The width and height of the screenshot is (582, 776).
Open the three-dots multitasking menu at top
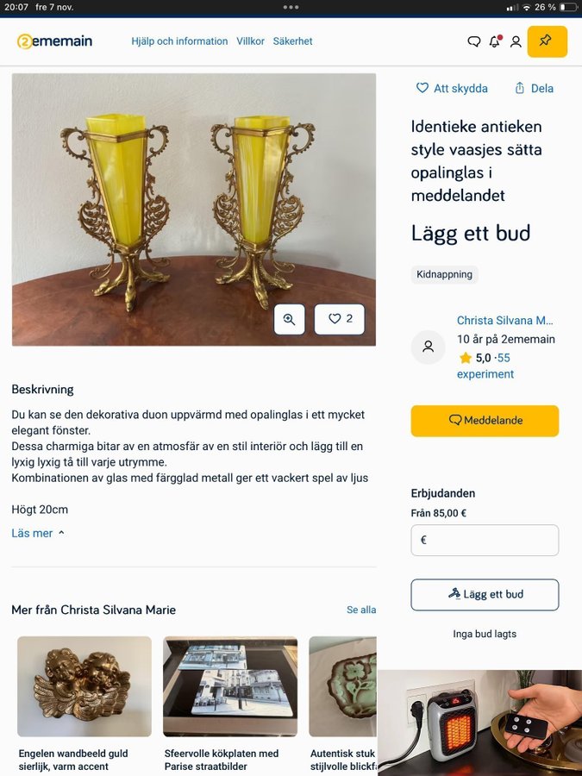click(x=291, y=8)
